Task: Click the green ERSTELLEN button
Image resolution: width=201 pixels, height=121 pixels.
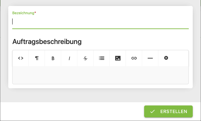Action: coord(168,111)
